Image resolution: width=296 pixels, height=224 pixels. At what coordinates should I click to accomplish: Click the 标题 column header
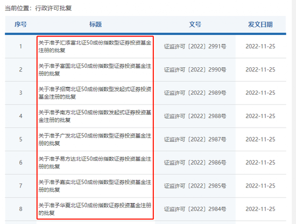(x=95, y=24)
